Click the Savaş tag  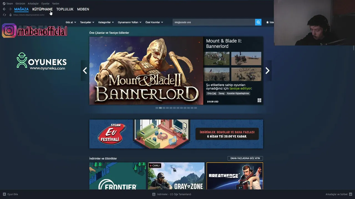[x=221, y=93]
